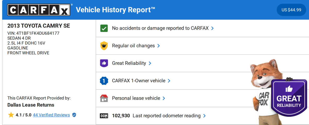Open the 44 Verified Reviews link
This screenshot has width=309, height=125.
coord(51,115)
